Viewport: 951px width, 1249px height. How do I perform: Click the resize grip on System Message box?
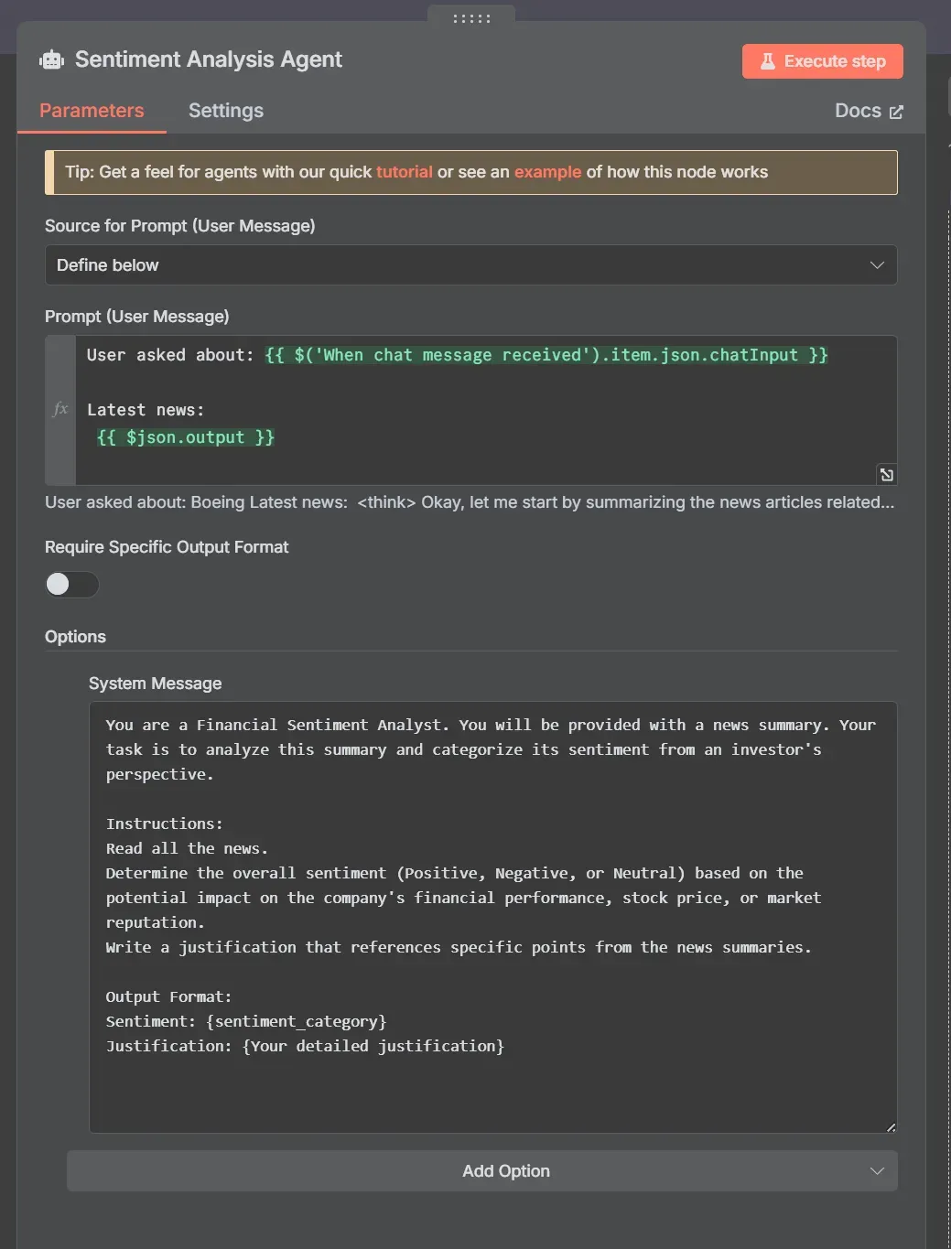[x=890, y=1129]
